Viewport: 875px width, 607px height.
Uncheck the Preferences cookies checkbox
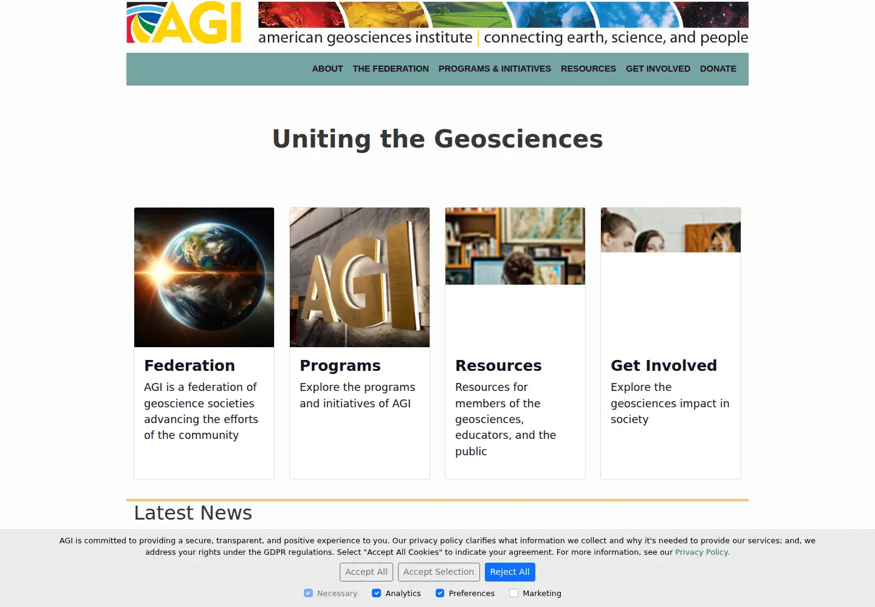coord(440,593)
